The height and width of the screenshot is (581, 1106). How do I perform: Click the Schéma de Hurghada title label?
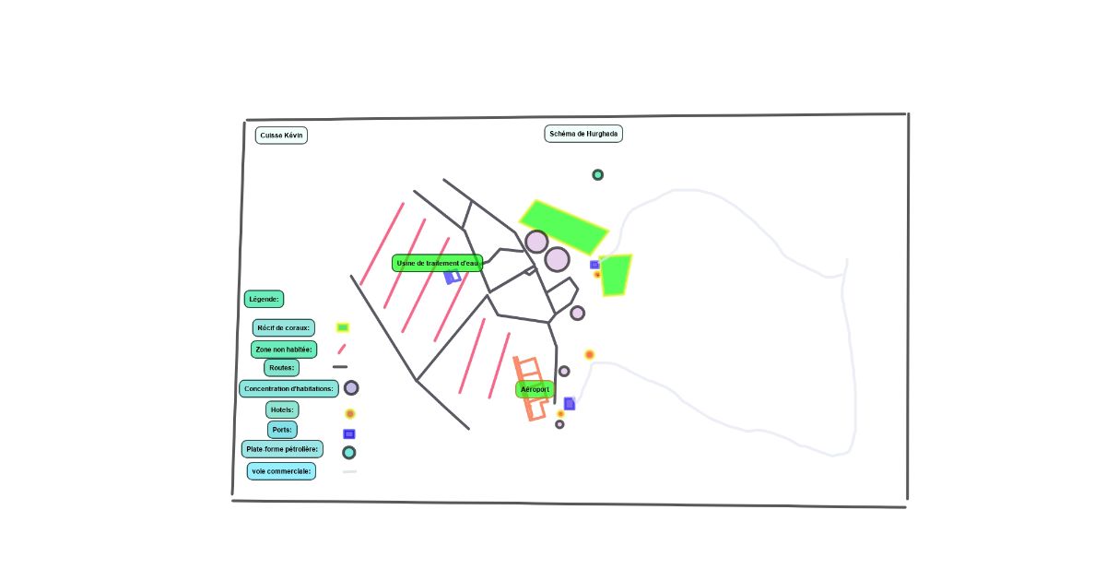[583, 134]
